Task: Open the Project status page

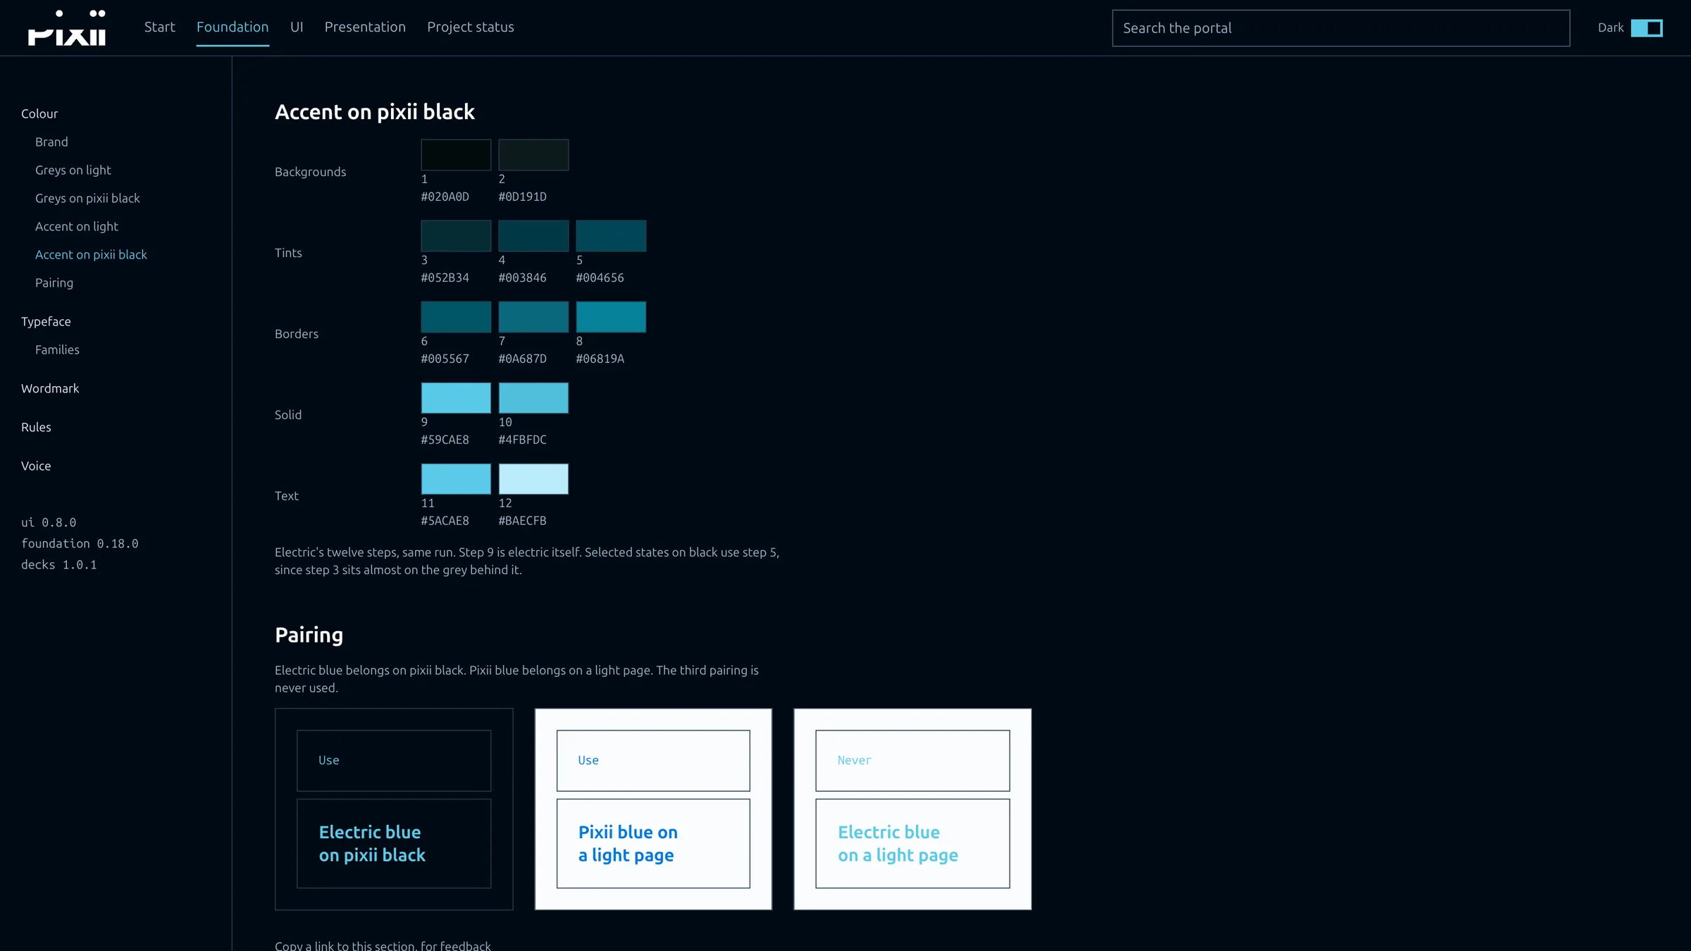Action: (471, 27)
